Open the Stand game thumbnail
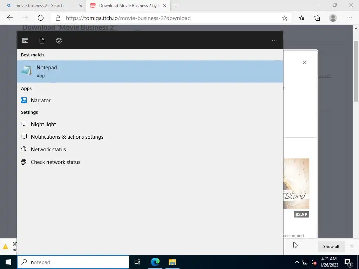The width and height of the screenshot is (359, 269). [x=296, y=184]
